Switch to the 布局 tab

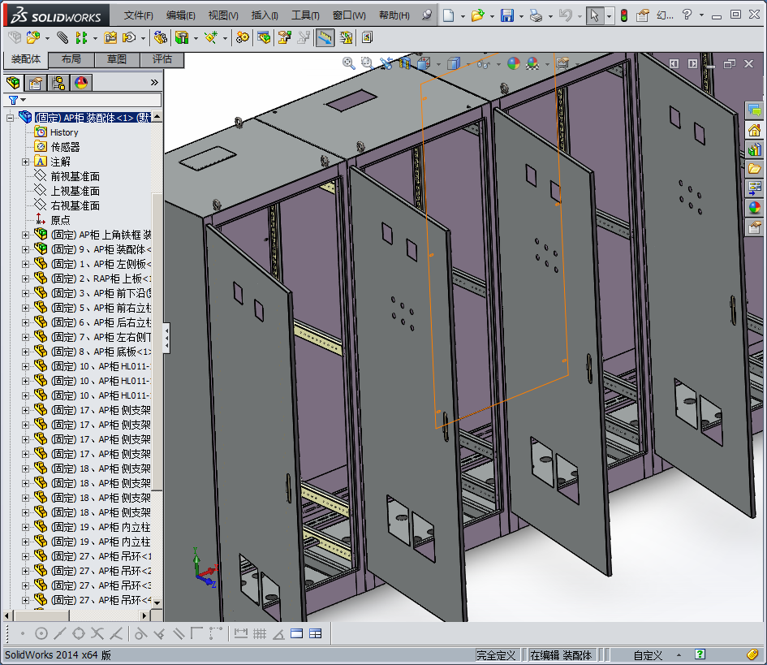[x=71, y=59]
